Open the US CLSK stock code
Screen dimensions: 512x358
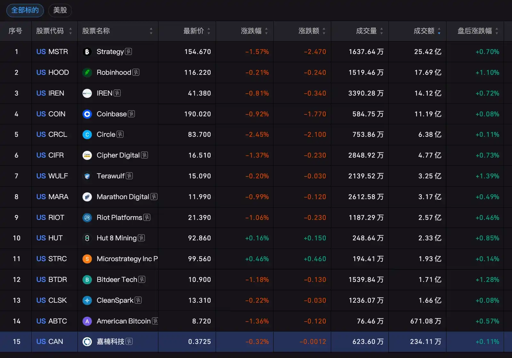click(x=52, y=300)
